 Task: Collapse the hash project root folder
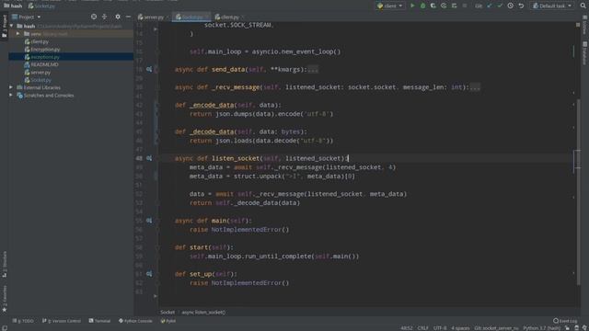11,26
